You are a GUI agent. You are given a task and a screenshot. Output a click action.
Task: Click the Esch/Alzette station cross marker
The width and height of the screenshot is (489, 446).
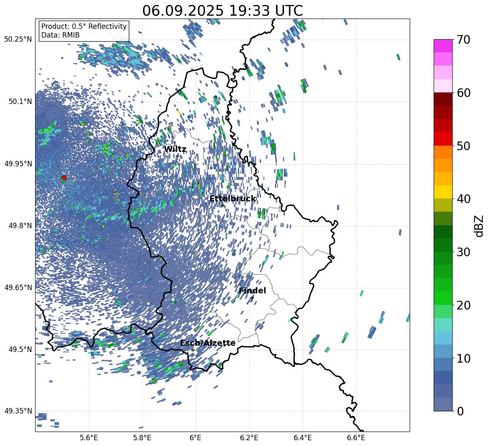[x=193, y=350]
